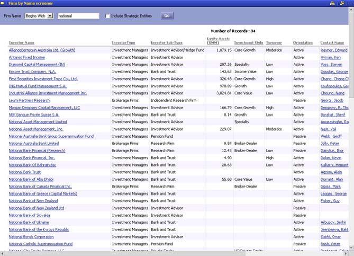Open Encore Trust Company, N.A. link

(x=32, y=72)
